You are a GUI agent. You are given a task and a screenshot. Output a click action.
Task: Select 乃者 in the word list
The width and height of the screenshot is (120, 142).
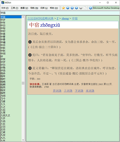tap(11, 101)
